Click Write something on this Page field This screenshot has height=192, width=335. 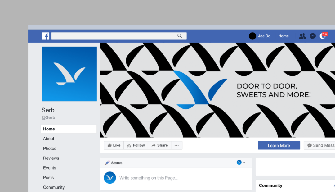[149, 178]
